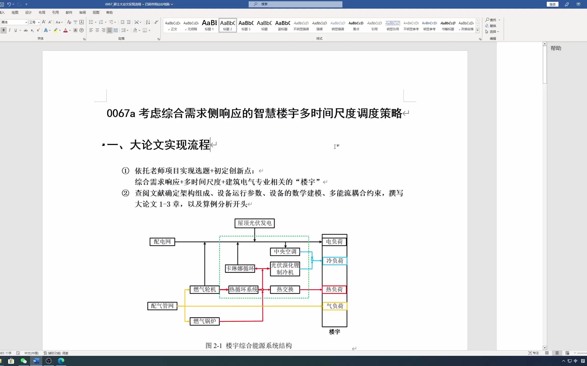Switch to read mode view
Screen dimensions: 587x366
tap(547, 353)
